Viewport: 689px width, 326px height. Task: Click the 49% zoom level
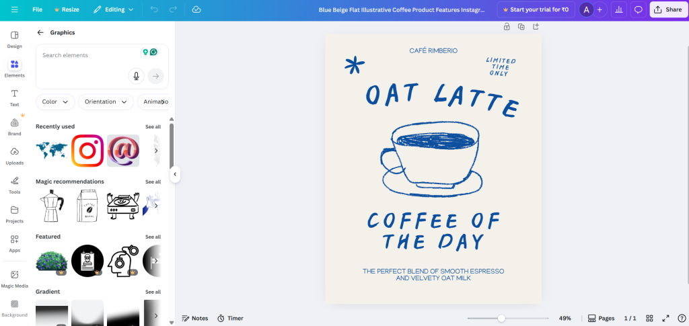tap(565, 318)
